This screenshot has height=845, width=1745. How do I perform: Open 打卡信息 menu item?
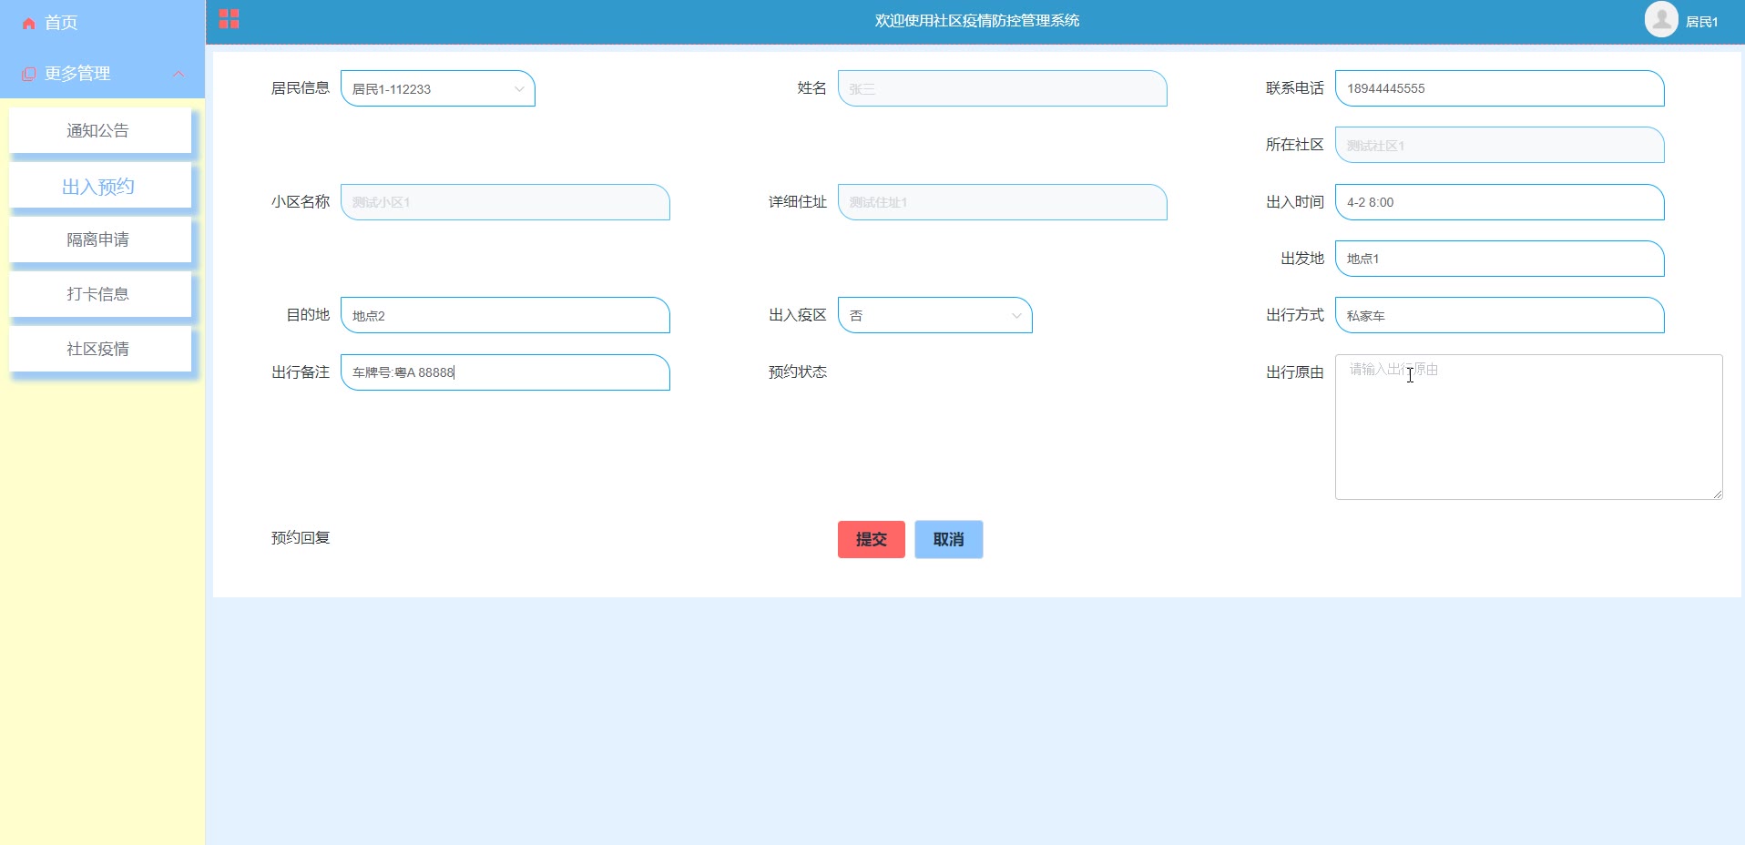(100, 294)
